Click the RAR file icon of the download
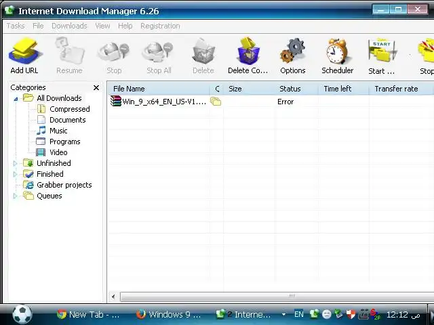The image size is (434, 325). 116,101
